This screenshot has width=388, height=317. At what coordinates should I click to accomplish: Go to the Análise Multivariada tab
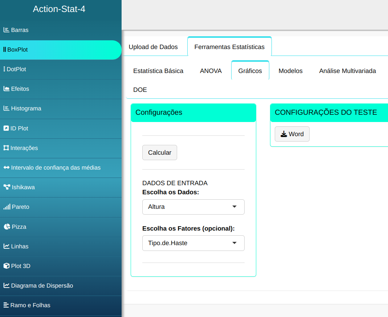pyautogui.click(x=347, y=71)
